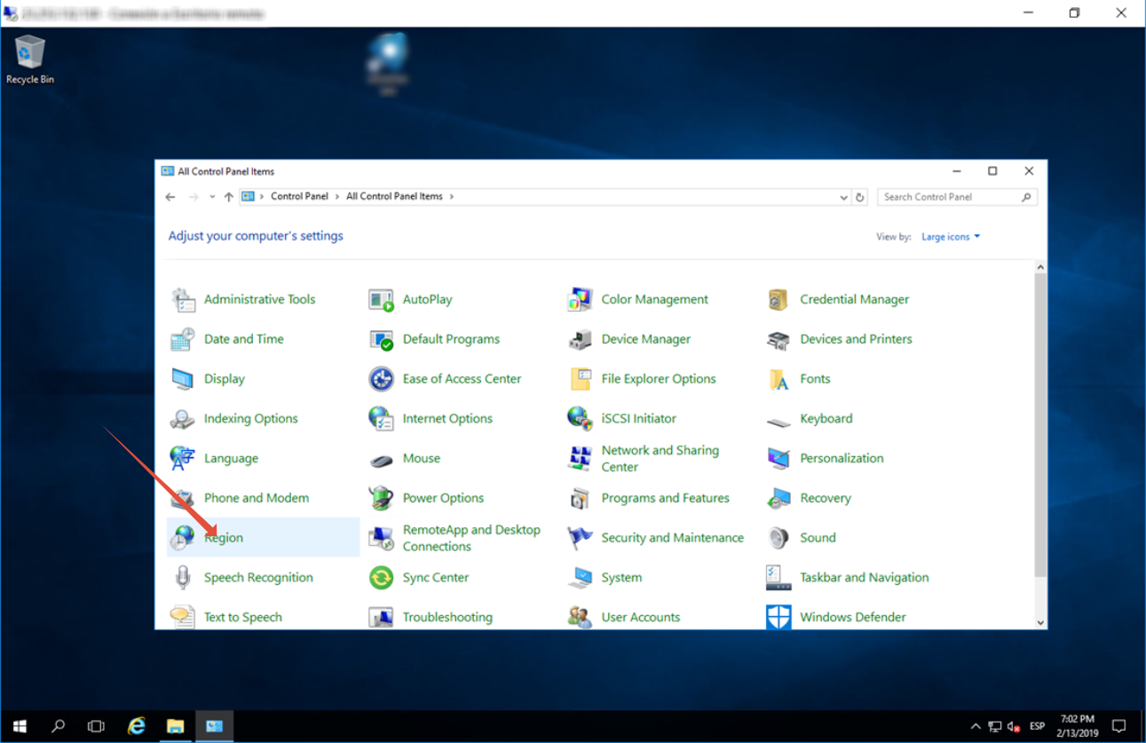
Task: Click the Refresh button in address bar
Action: [859, 197]
